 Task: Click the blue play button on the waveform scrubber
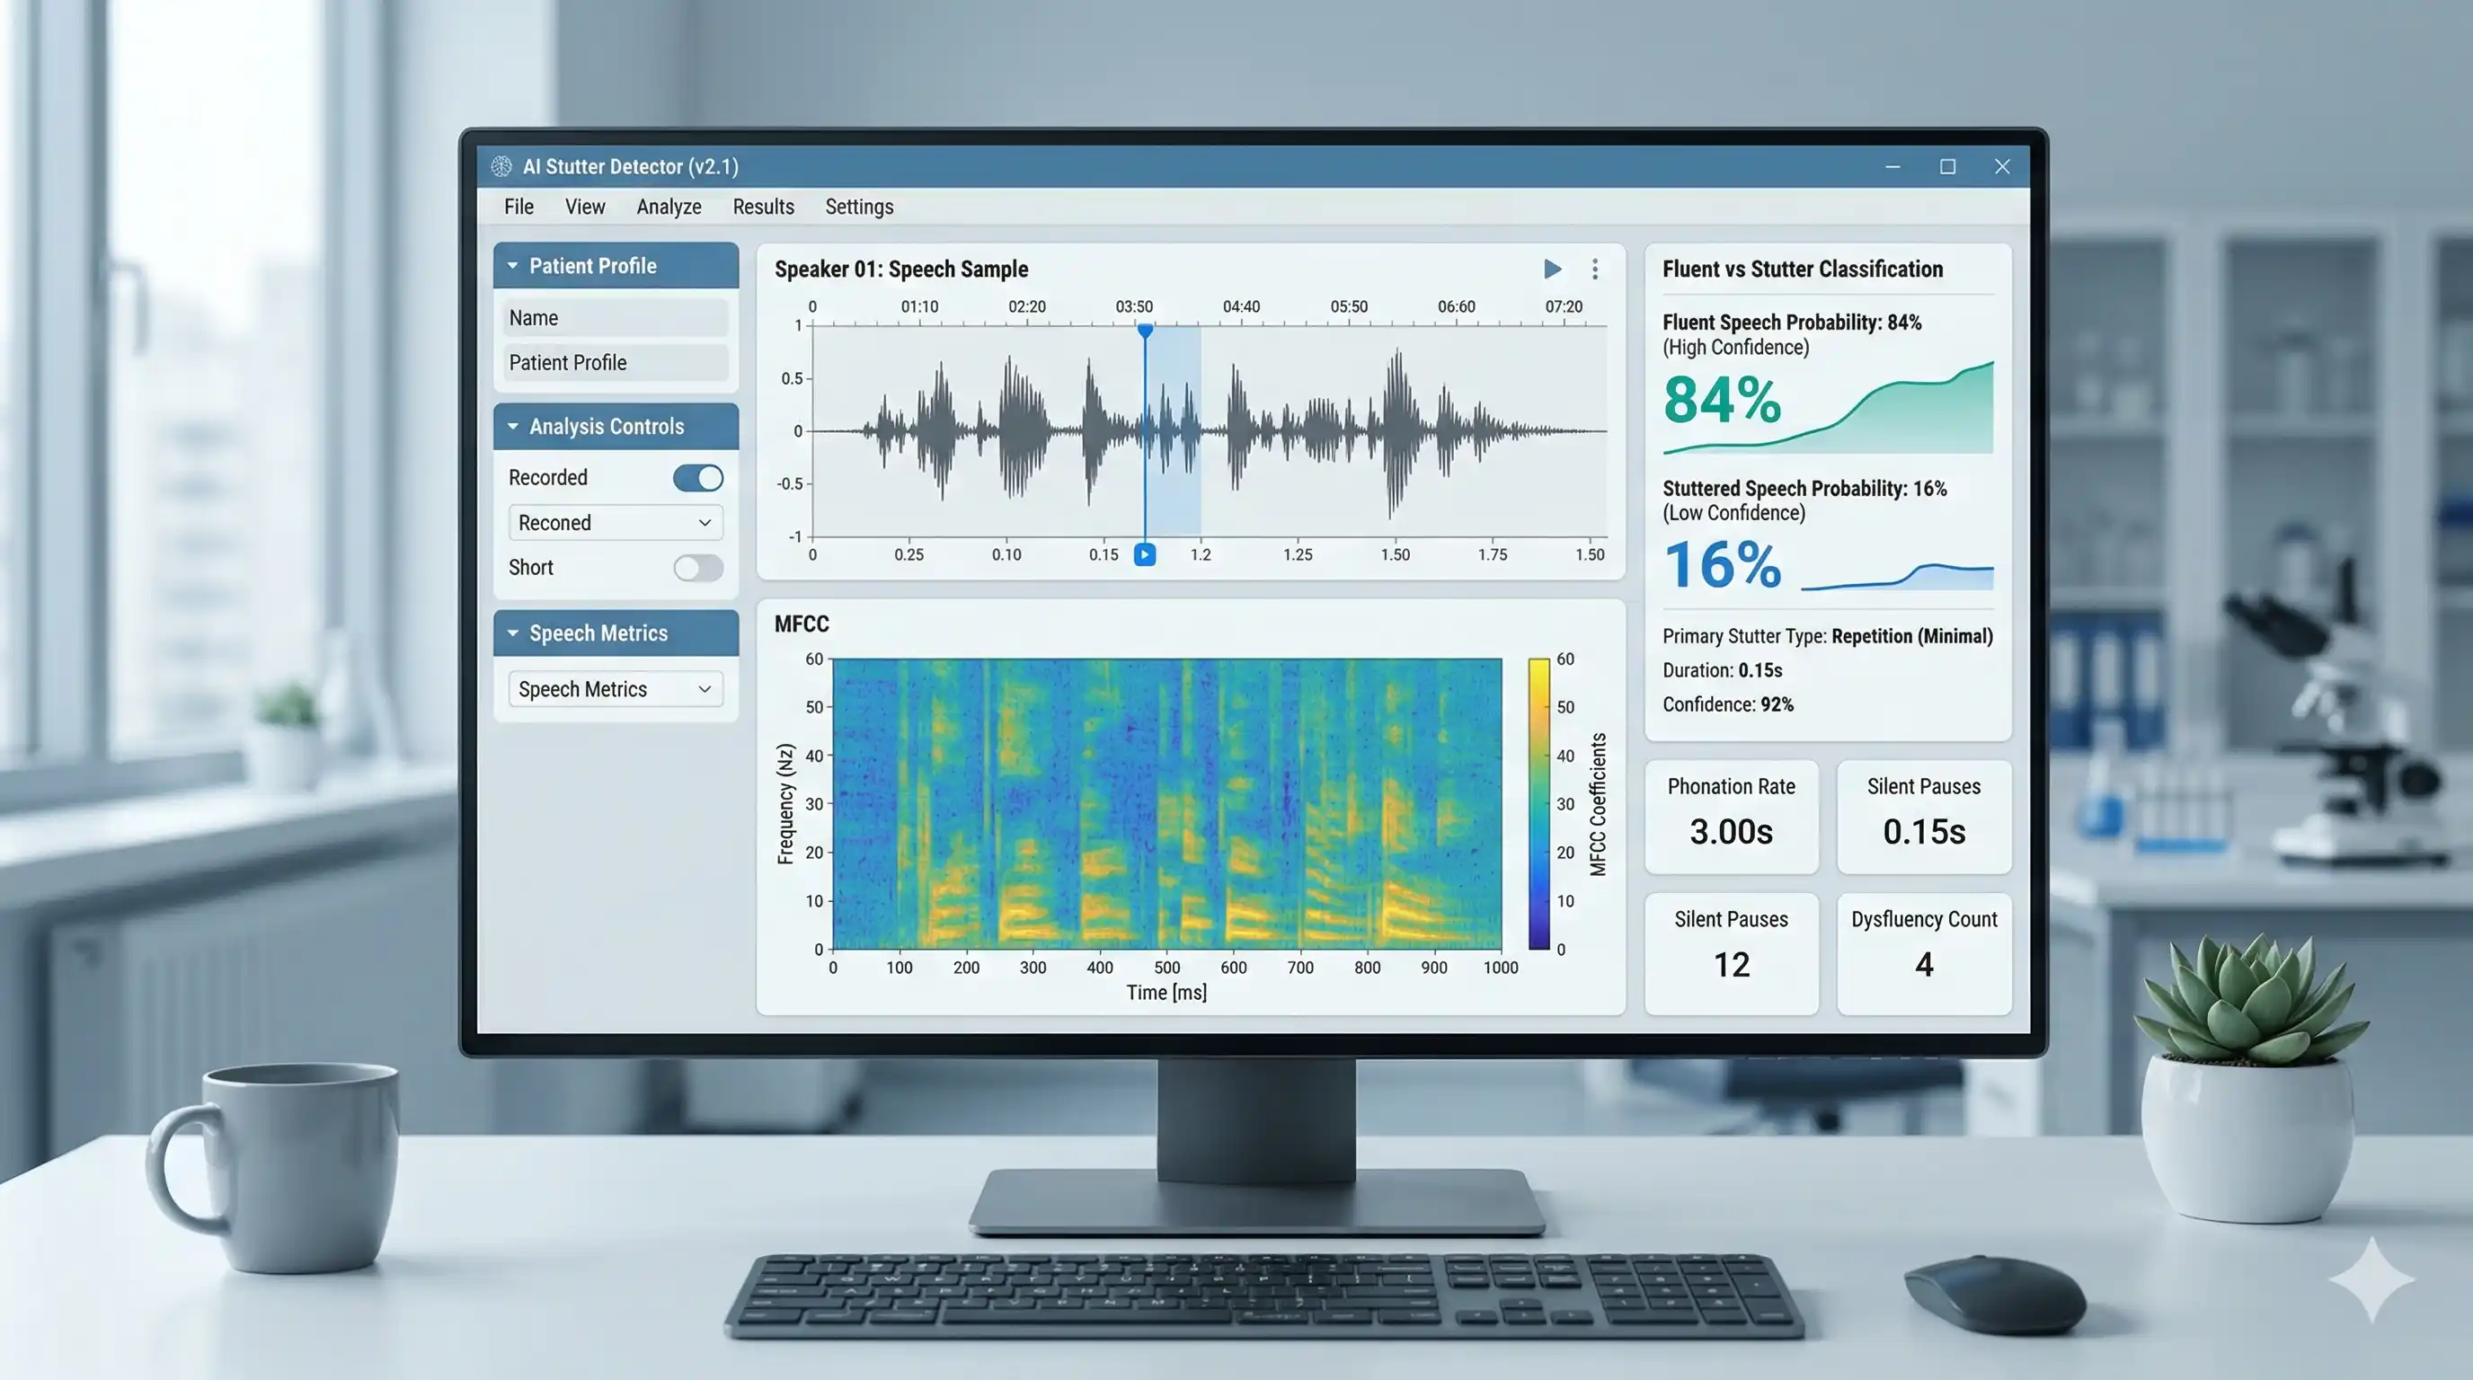coord(1144,553)
